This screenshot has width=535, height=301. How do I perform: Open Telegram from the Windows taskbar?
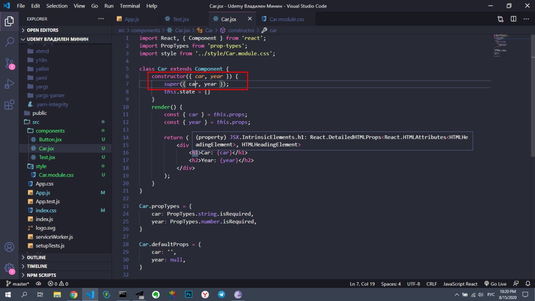[222, 294]
